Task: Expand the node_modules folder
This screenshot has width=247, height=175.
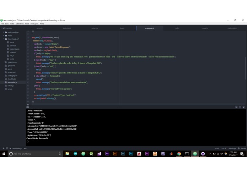Action: [4, 32]
